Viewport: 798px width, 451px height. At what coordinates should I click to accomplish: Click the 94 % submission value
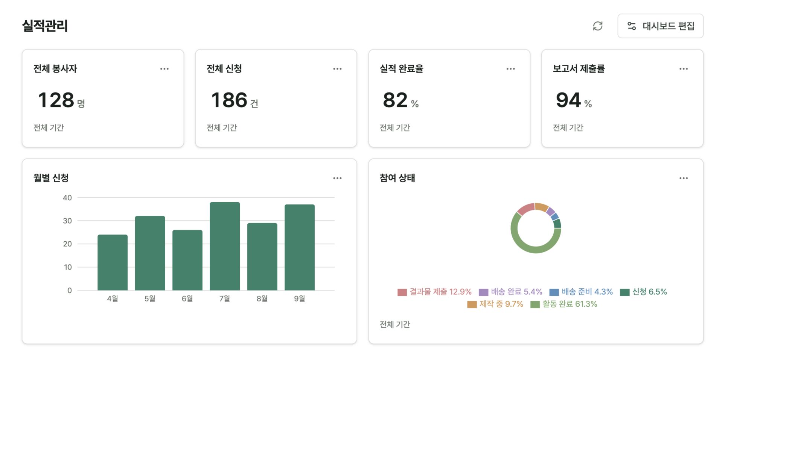574,100
